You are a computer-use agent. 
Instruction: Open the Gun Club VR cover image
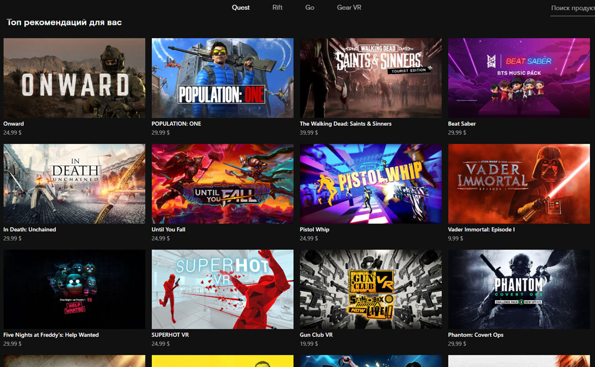(371, 289)
